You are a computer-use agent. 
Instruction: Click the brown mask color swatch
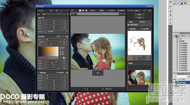pos(130,58)
